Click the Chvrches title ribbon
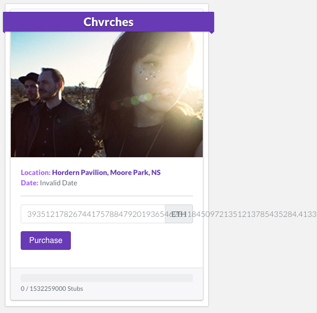The width and height of the screenshot is (317, 313). [109, 22]
